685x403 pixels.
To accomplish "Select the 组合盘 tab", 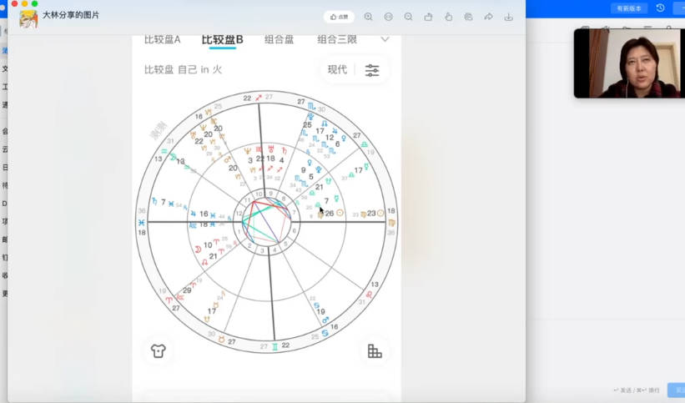I will (x=279, y=39).
